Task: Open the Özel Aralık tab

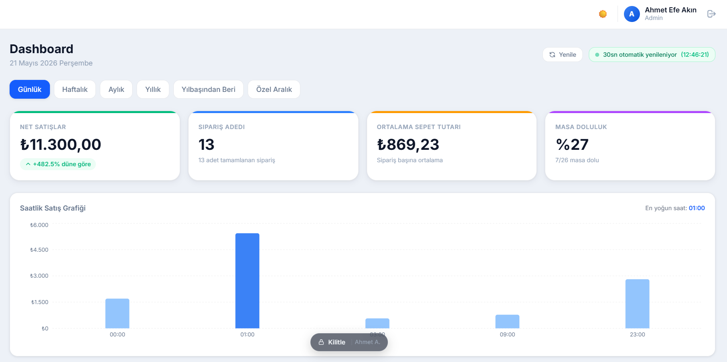Action: tap(274, 89)
